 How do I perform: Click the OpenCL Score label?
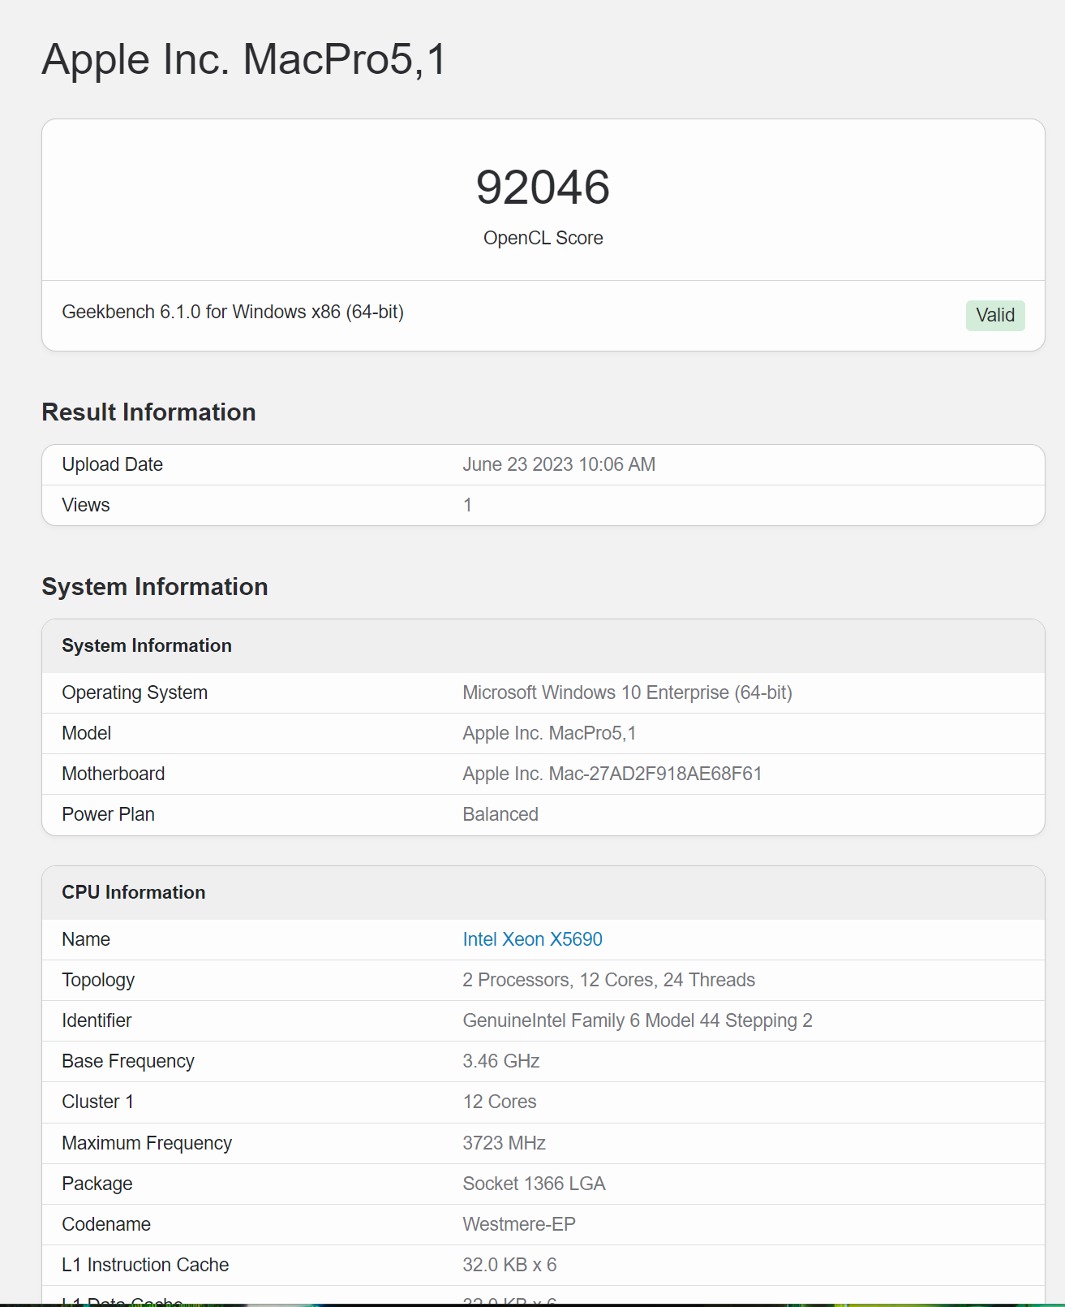pos(543,238)
